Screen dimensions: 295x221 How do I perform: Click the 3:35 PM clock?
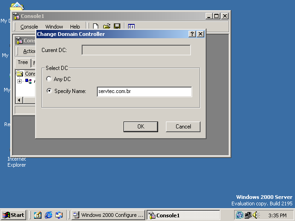[x=277, y=215]
